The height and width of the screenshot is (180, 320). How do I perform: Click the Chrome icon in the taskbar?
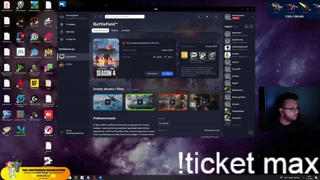click(x=76, y=177)
